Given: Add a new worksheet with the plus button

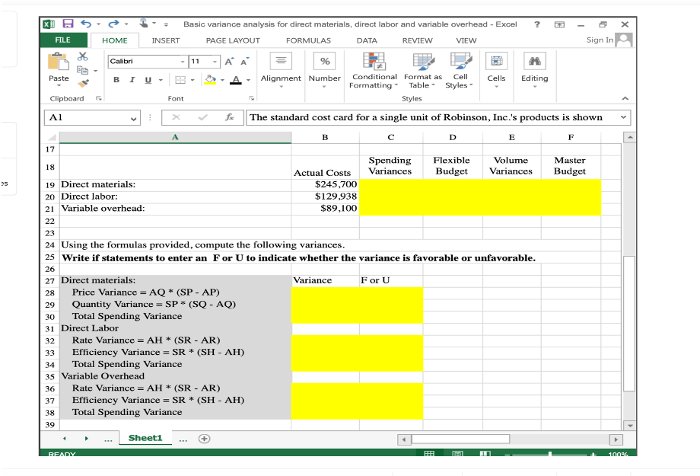Looking at the screenshot, I should [x=204, y=438].
